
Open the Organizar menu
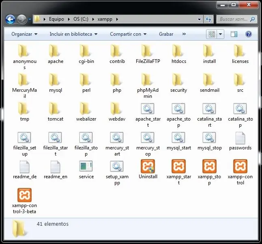tap(24, 34)
